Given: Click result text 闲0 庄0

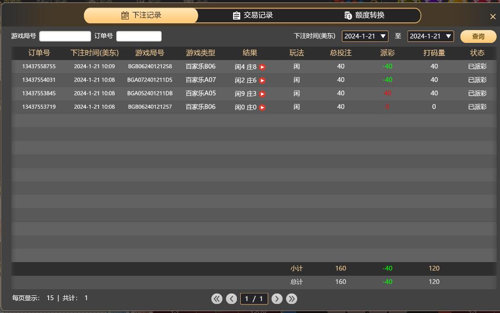Looking at the screenshot, I should pos(245,107).
